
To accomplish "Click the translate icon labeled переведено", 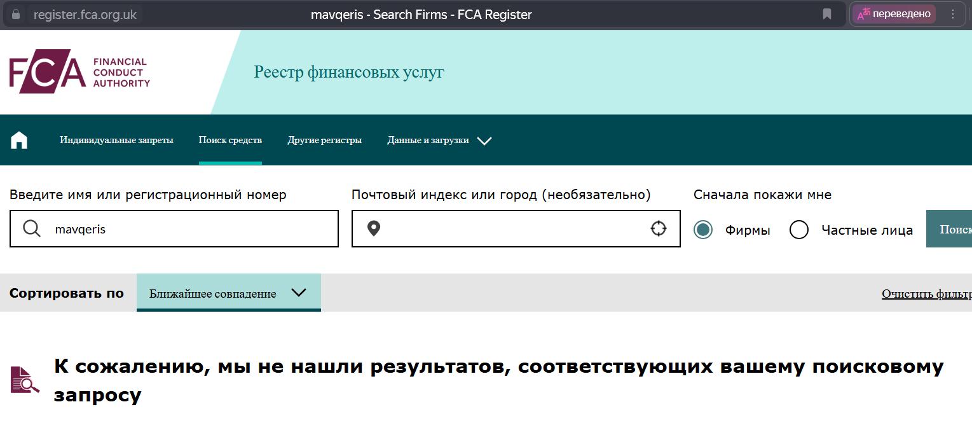I will (894, 14).
